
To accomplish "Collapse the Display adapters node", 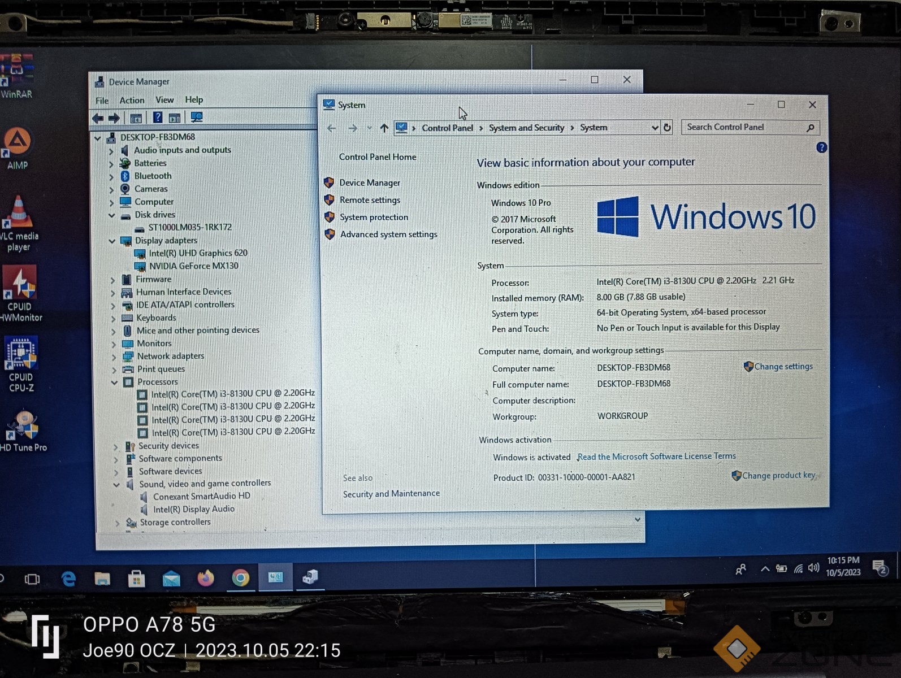I will 112,241.
